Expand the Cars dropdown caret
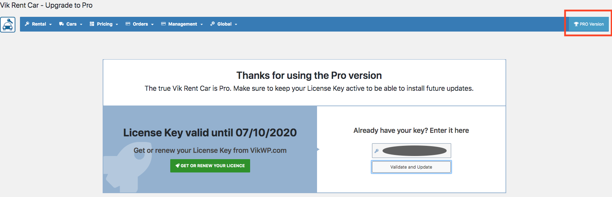This screenshot has width=612, height=197. 81,25
